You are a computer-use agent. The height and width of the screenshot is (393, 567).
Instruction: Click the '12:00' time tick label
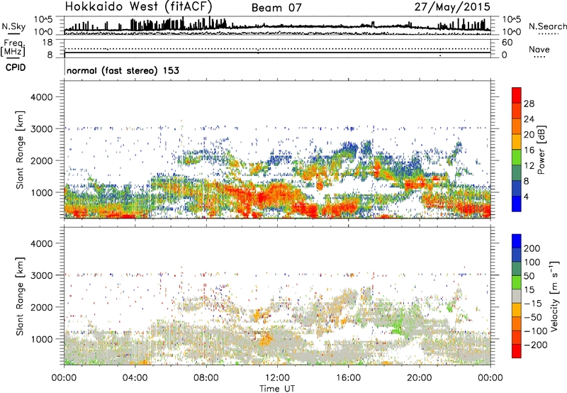tap(277, 378)
